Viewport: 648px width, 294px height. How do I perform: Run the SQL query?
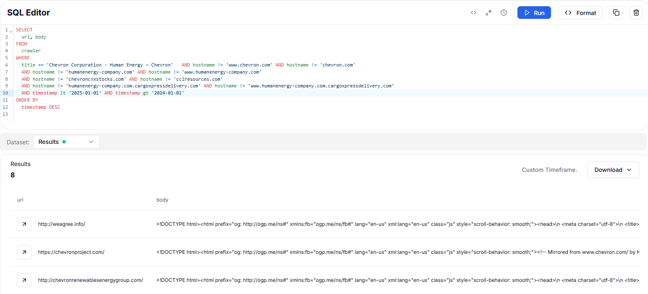534,13
